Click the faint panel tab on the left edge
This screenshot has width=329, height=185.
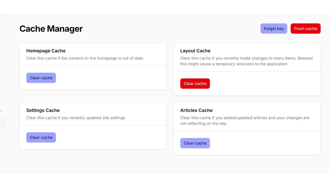coord(2,124)
